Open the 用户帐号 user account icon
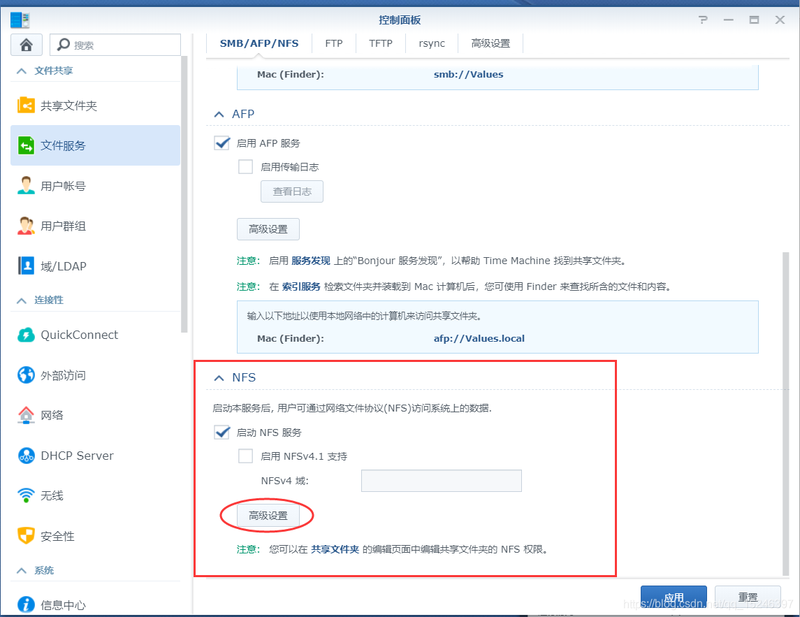This screenshot has height=617, width=800. tap(26, 186)
